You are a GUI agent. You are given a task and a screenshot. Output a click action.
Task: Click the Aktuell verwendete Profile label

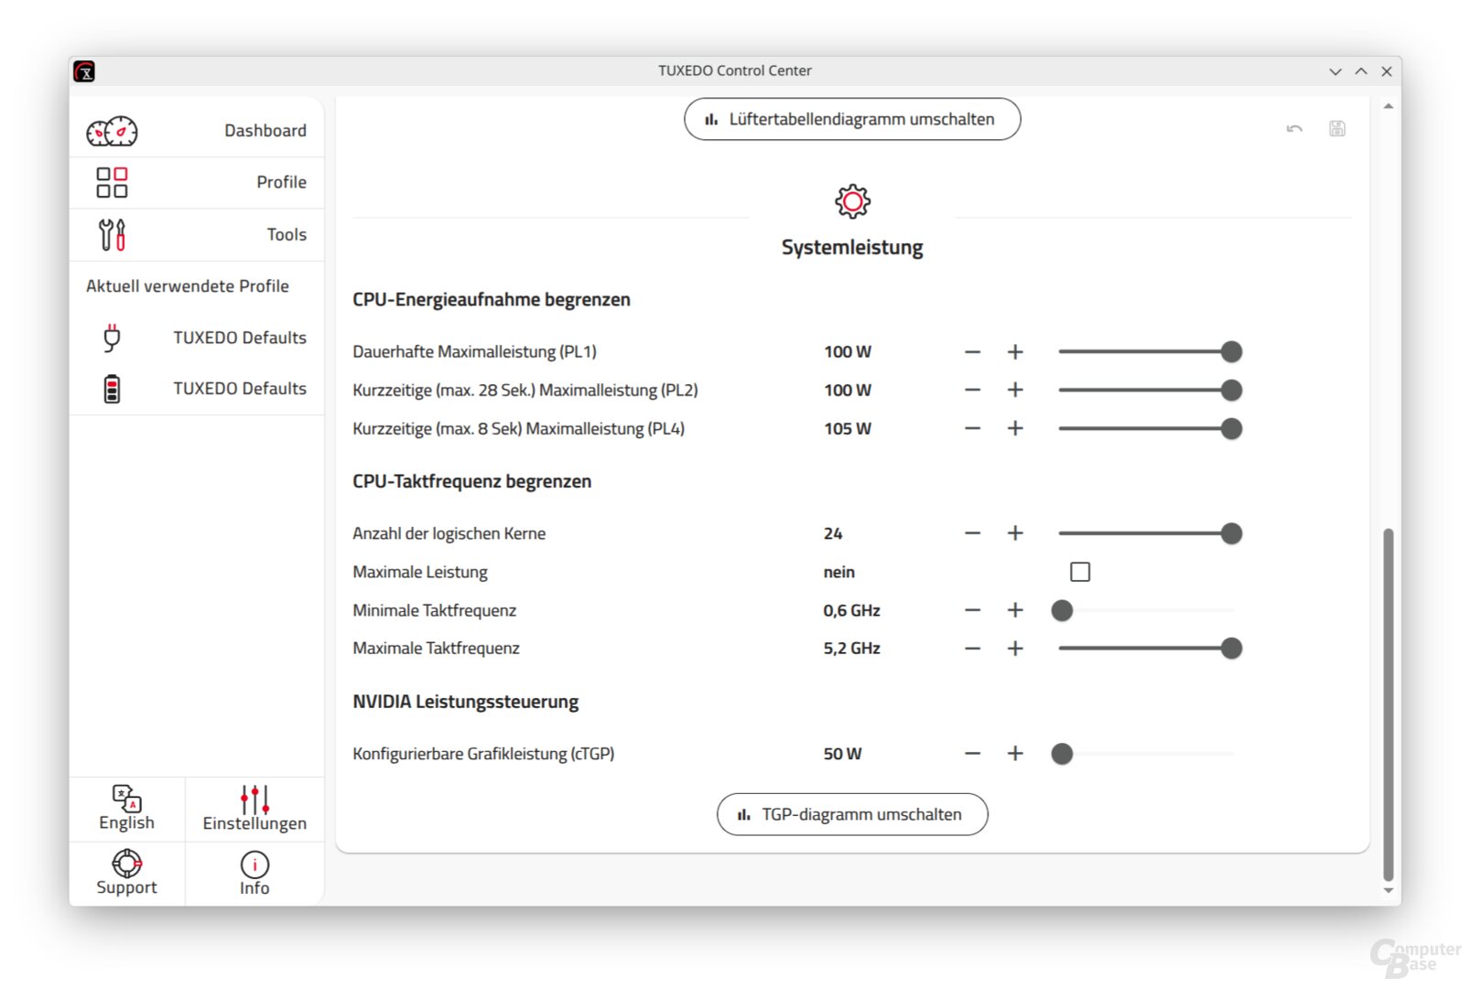click(x=188, y=286)
